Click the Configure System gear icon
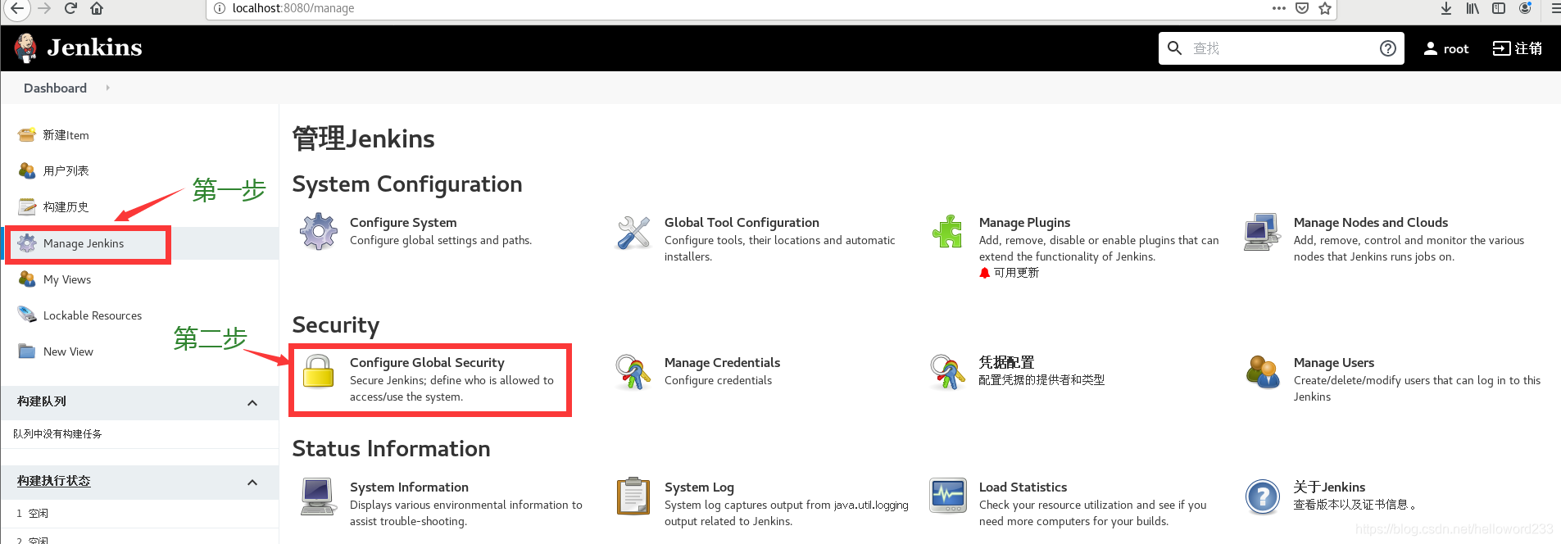Viewport: 1561px width, 544px height. pos(319,231)
